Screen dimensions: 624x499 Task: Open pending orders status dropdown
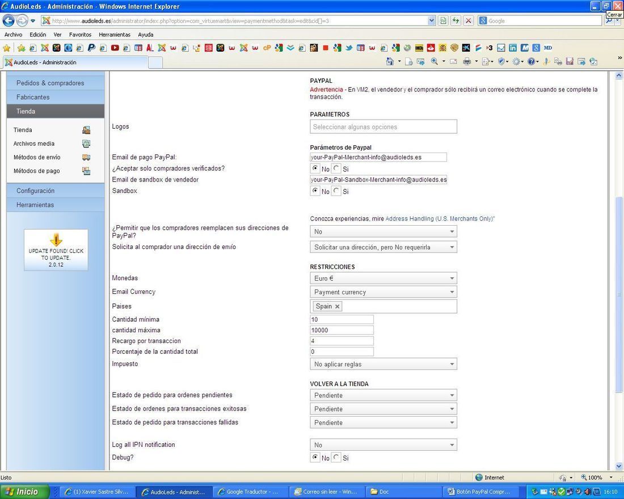click(383, 395)
